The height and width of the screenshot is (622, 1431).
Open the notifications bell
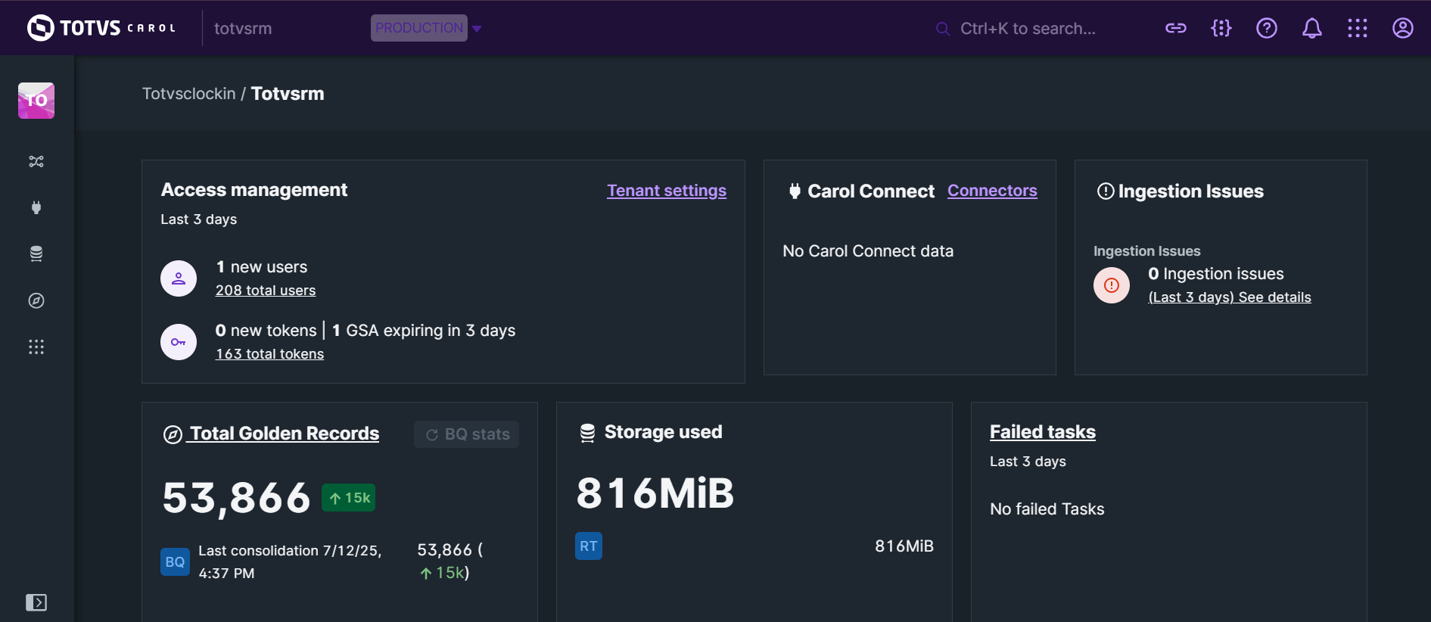pos(1311,29)
